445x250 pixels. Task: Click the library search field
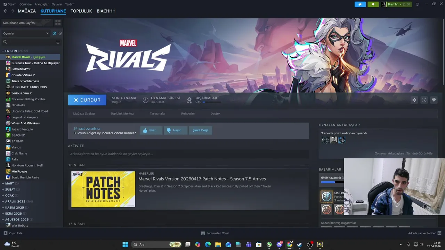click(28, 42)
